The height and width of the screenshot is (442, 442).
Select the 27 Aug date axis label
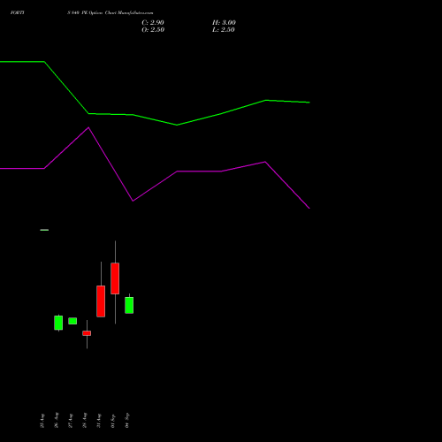pyautogui.click(x=71, y=421)
